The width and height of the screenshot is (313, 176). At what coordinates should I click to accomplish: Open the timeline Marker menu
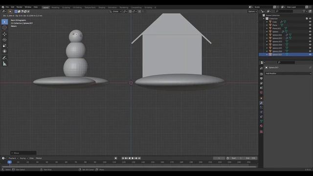click(39, 158)
